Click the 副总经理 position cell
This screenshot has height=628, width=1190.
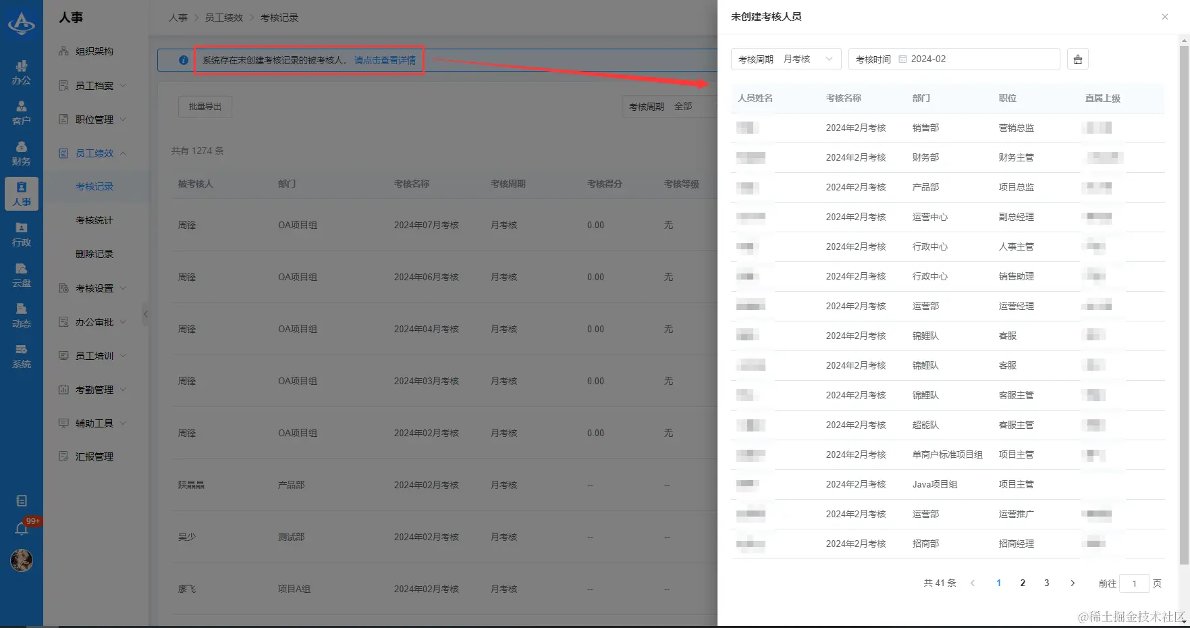[1017, 217]
